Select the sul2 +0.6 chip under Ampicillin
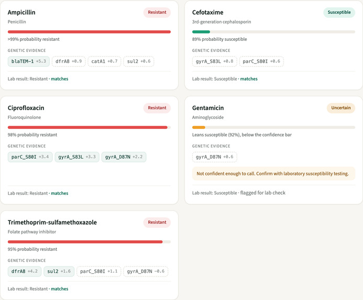Screen dimensions: 363x300 click(x=139, y=61)
